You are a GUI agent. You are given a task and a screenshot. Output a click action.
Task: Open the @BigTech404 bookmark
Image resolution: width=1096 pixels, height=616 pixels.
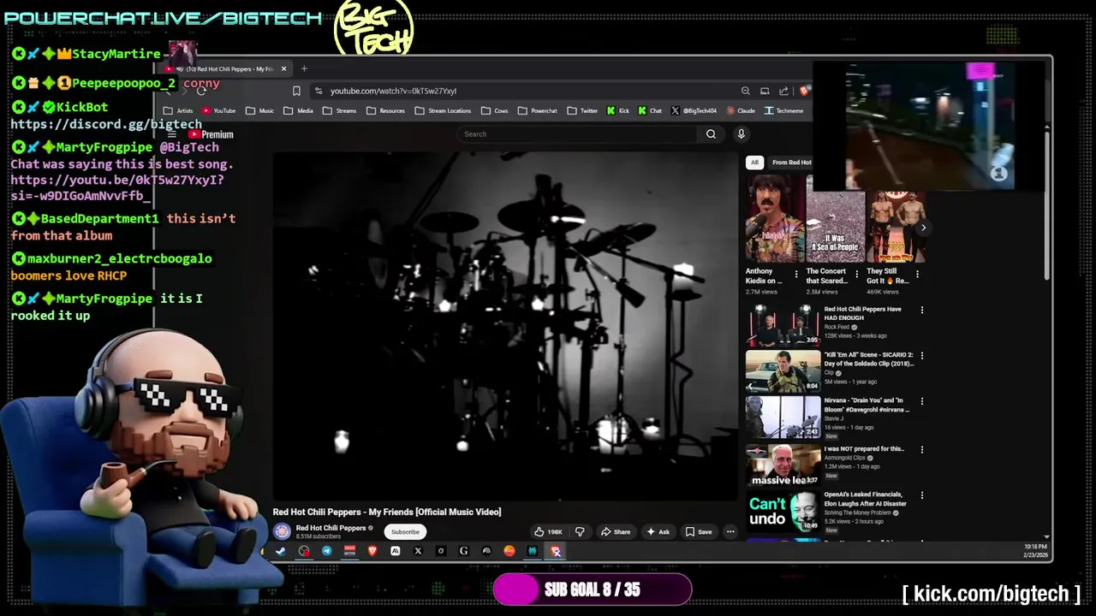[x=694, y=110]
